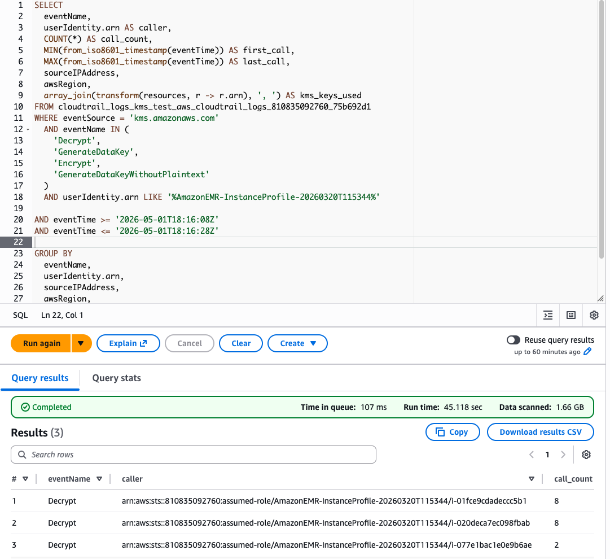
Task: Click the editor vertical scrollbar
Action: (602, 129)
